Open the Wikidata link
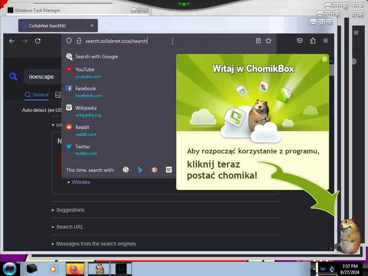The width and height of the screenshot is (368, 276). point(81,182)
